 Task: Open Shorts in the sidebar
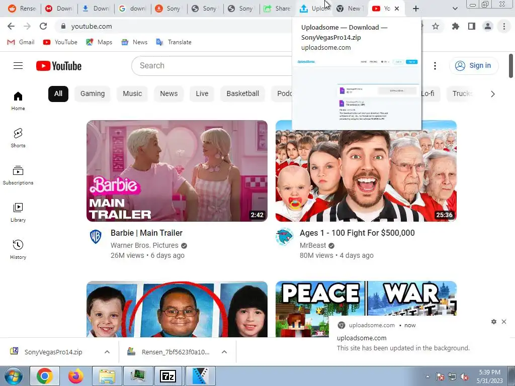click(18, 138)
